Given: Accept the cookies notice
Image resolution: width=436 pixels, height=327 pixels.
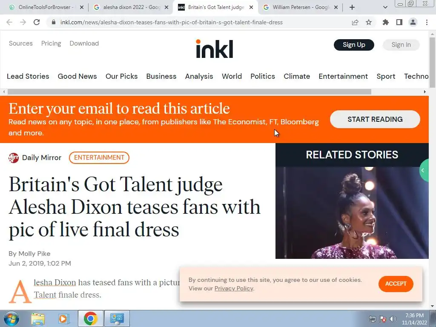Looking at the screenshot, I should 396,284.
